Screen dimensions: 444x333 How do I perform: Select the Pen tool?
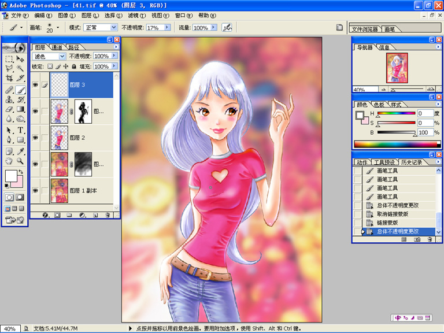pos(9,139)
